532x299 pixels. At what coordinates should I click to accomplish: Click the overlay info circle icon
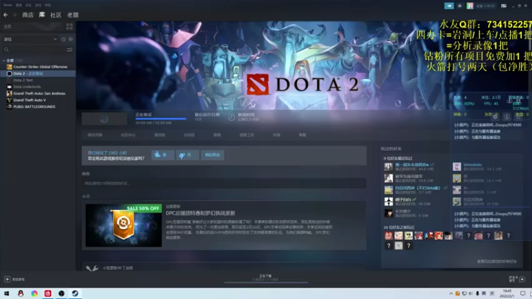click(x=507, y=117)
